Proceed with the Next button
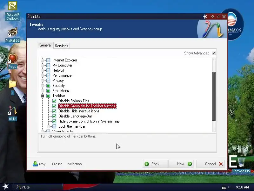 tap(181, 164)
